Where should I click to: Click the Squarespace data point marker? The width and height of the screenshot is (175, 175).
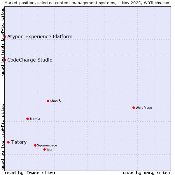point(35,145)
